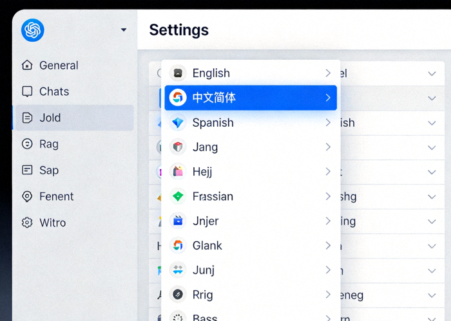Open the workspace dropdown arrow beside logo
Screen dimensions: 451x321
(x=124, y=30)
